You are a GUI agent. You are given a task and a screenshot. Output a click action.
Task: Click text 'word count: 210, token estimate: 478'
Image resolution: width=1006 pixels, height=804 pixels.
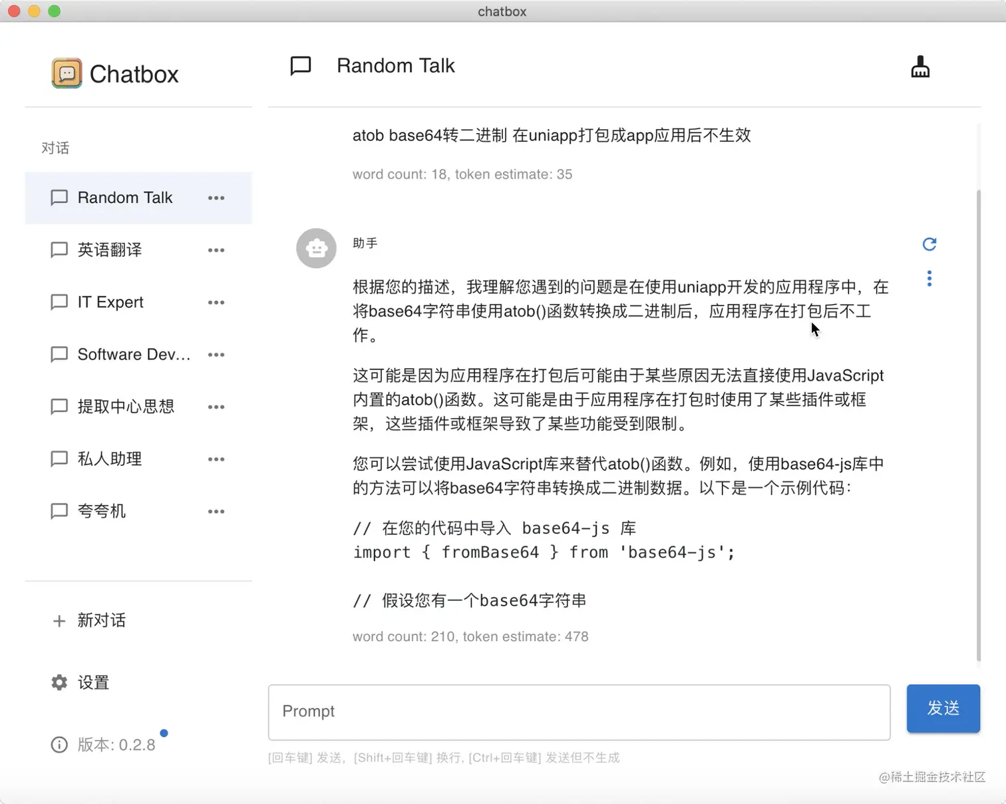click(x=470, y=636)
